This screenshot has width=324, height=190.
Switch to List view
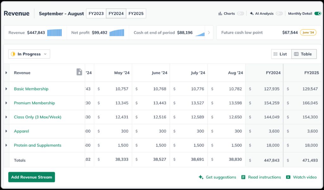[x=281, y=54]
